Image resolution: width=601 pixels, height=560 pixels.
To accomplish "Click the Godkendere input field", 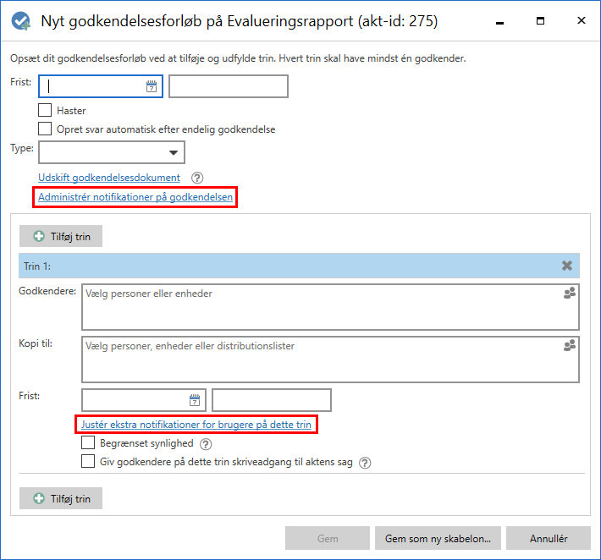I will point(330,307).
